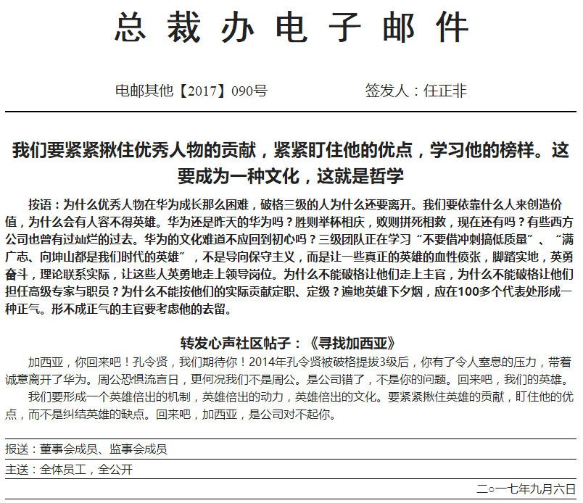The width and height of the screenshot is (583, 503).
Task: Select the document number 电邮其他【2017】090号
Action: (x=191, y=91)
